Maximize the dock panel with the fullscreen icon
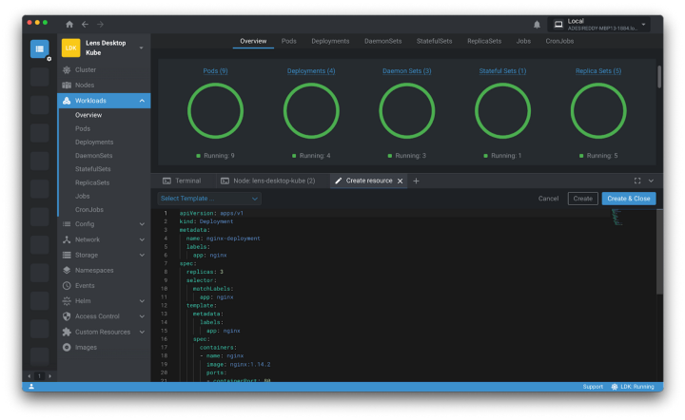Viewport: 685px width, 420px height. 637,181
